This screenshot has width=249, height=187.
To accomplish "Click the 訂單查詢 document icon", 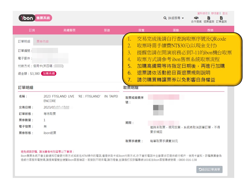I will [x=221, y=18].
